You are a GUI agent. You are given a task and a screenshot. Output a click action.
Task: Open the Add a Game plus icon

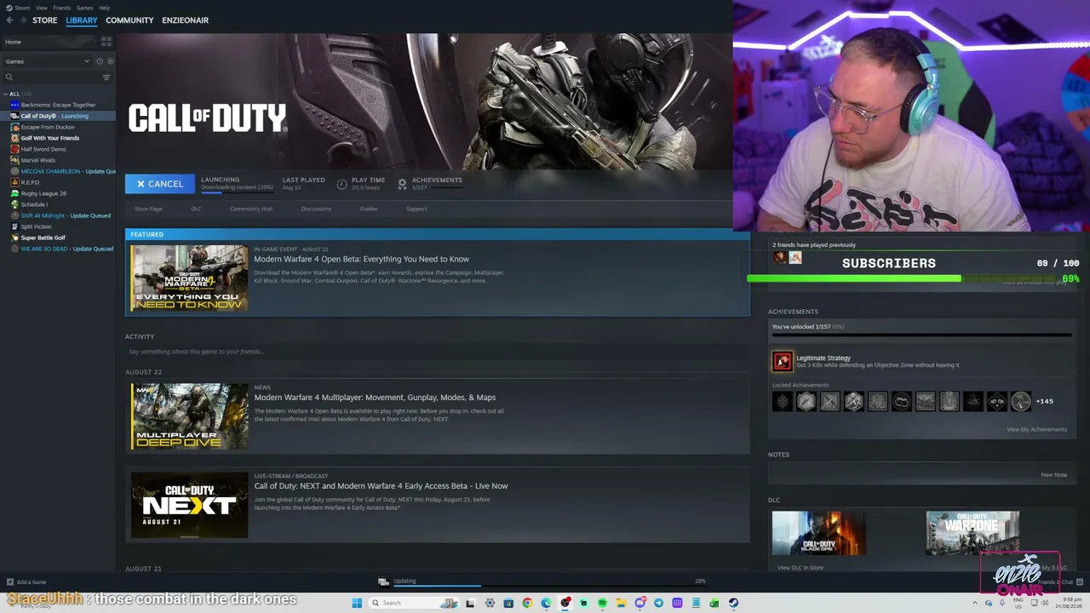pyautogui.click(x=9, y=582)
